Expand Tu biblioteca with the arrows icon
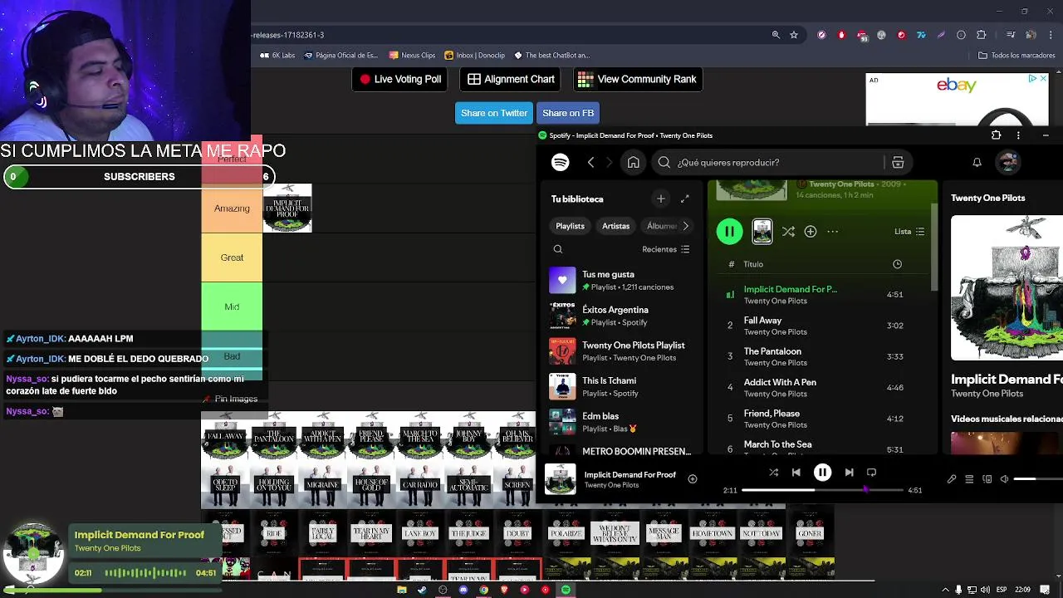This screenshot has width=1063, height=598. tap(684, 199)
